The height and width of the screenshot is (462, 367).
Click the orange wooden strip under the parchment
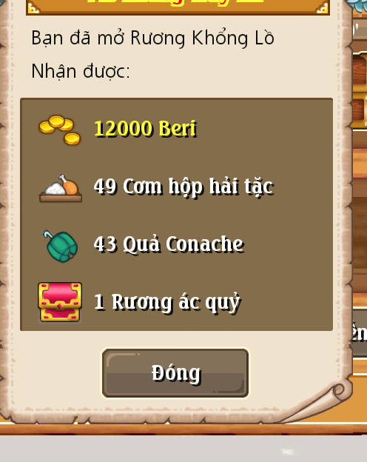(183, 429)
